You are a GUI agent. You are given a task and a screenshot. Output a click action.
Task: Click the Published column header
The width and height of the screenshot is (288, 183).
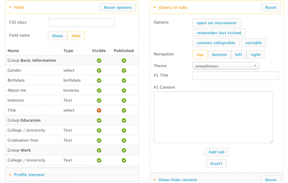(124, 51)
